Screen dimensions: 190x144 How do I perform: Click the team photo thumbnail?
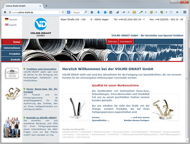(12, 127)
